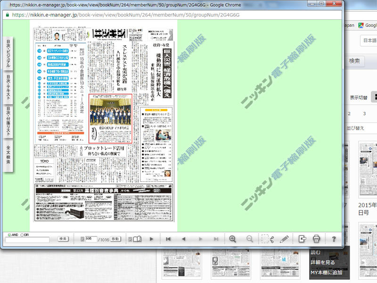377x283 pixels.
Task: Zoom out with magnifier minus icon
Action: tap(250, 239)
